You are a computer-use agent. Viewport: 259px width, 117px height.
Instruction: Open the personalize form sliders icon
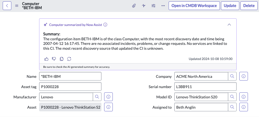pyautogui.click(x=154, y=6)
